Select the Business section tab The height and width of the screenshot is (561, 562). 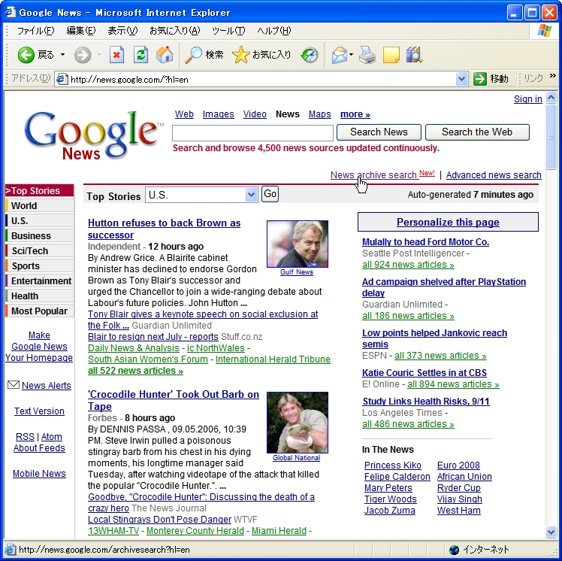39,236
